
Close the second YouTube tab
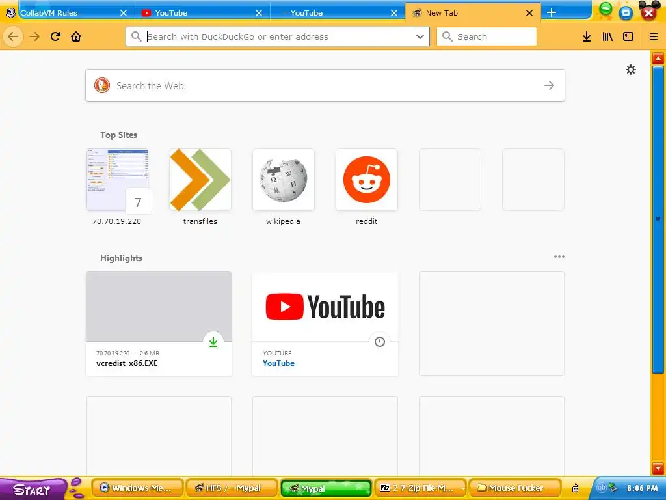tap(393, 13)
